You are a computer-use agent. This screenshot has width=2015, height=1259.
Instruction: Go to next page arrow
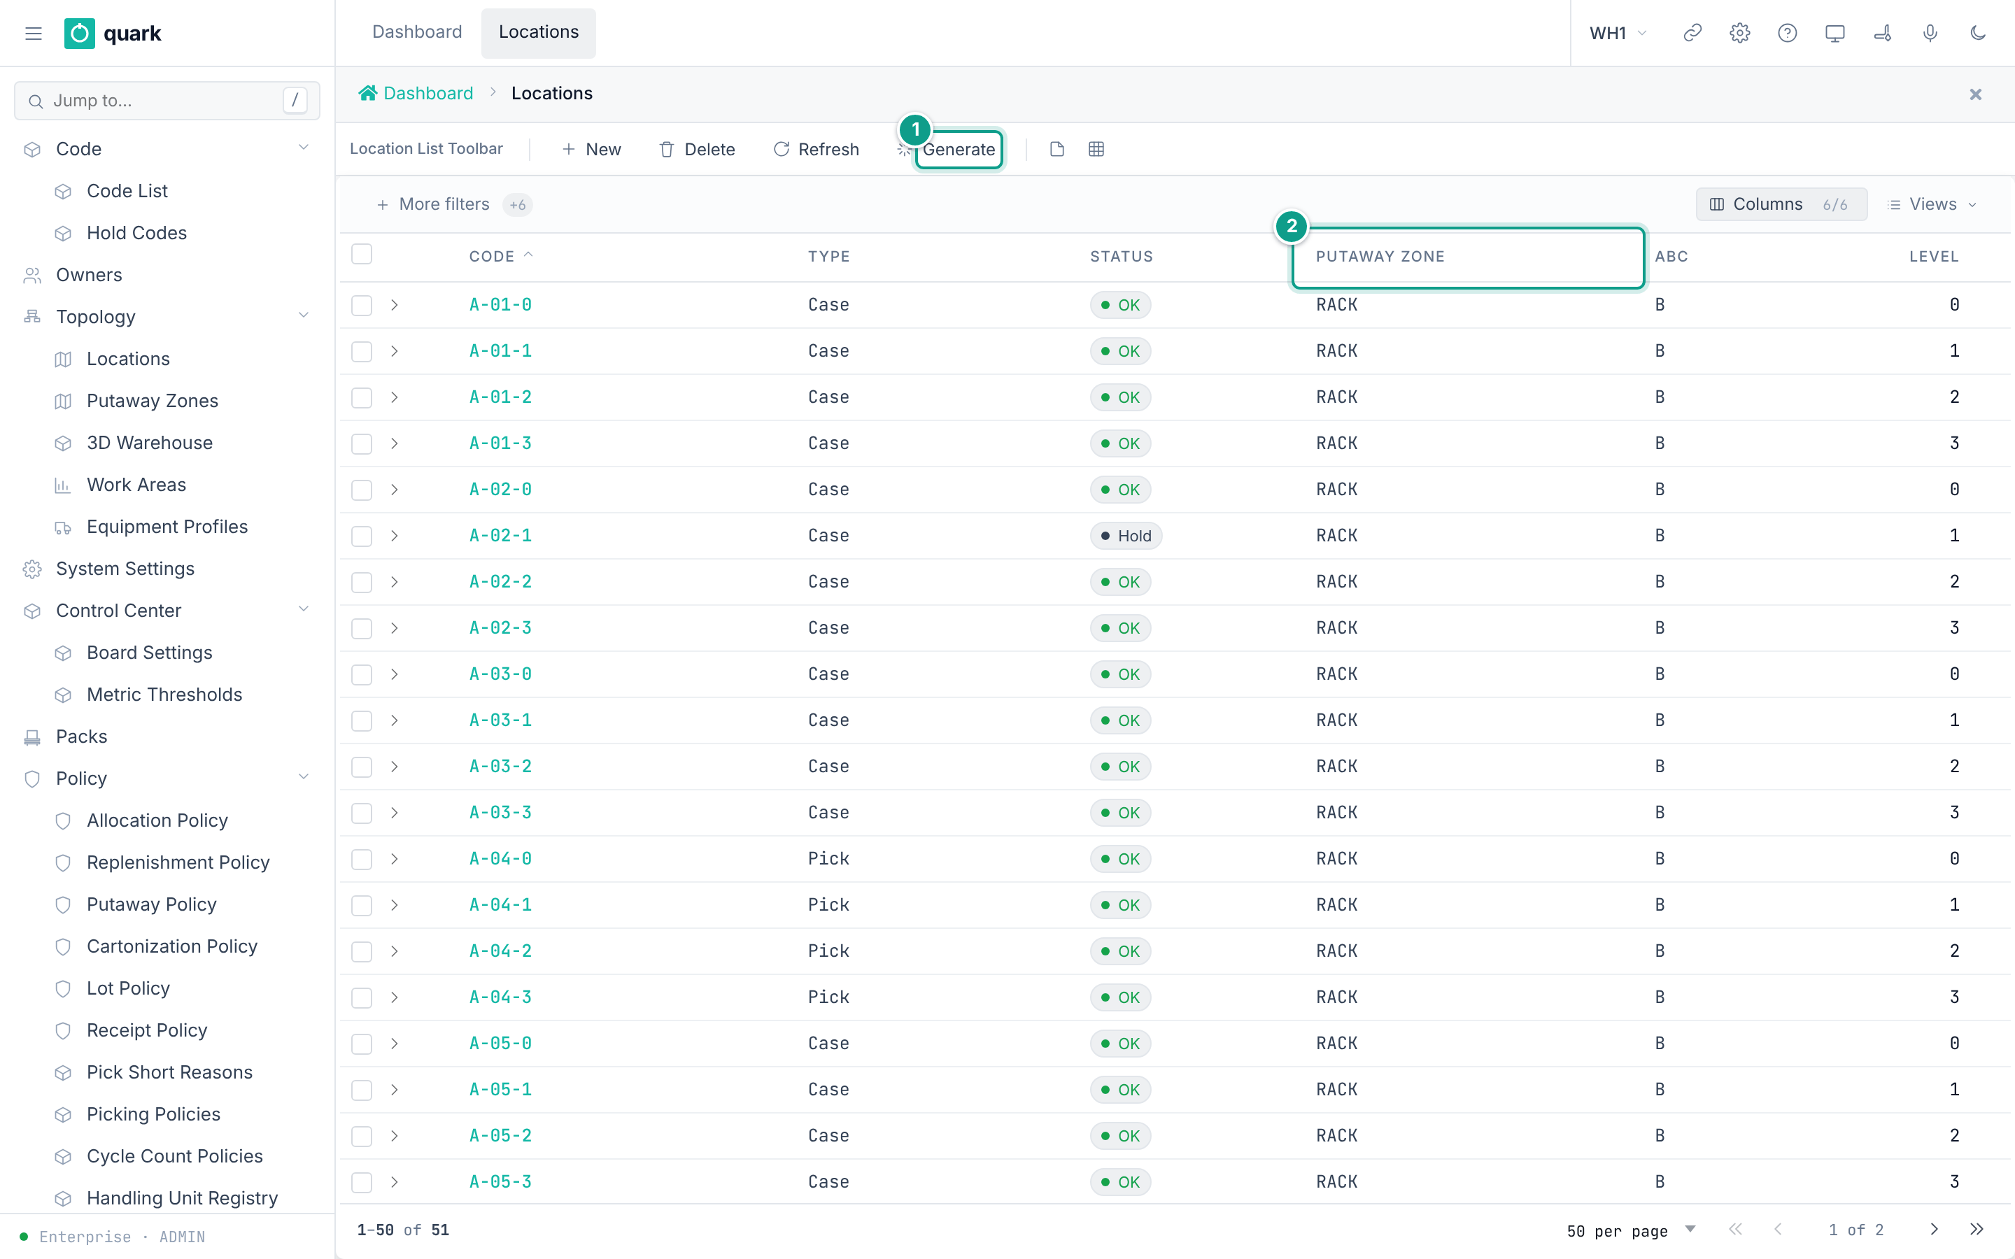click(x=1933, y=1229)
